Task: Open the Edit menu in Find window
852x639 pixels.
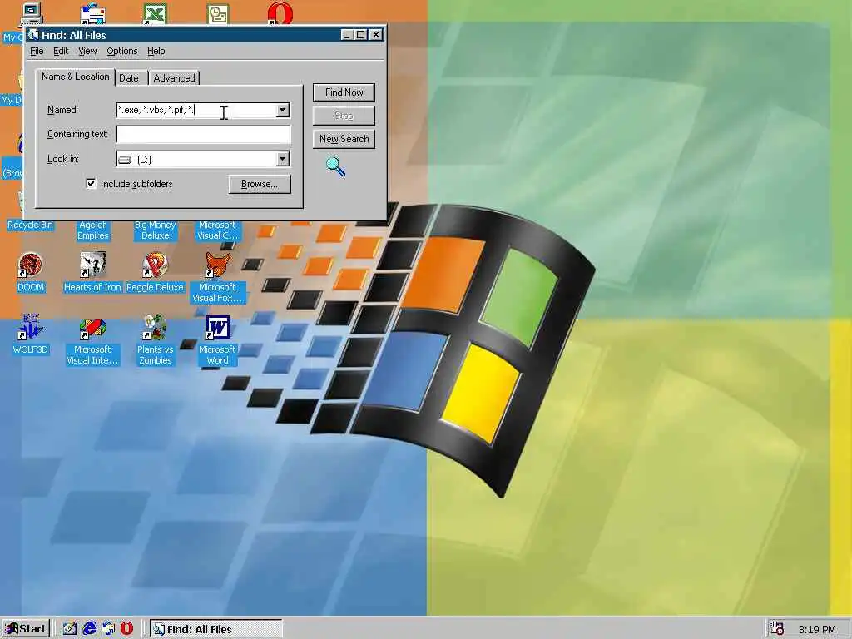Action: [x=60, y=51]
